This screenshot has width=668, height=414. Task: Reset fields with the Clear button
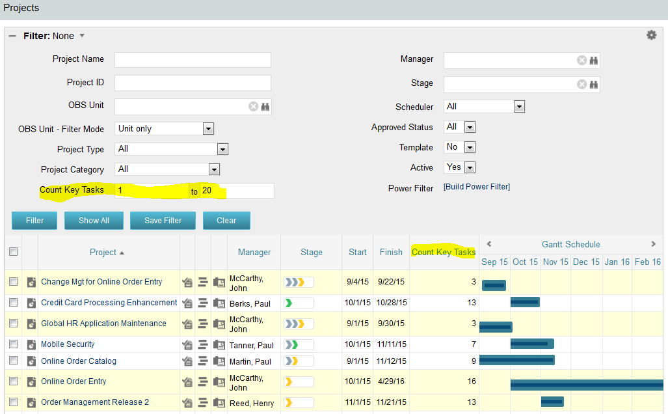(226, 221)
